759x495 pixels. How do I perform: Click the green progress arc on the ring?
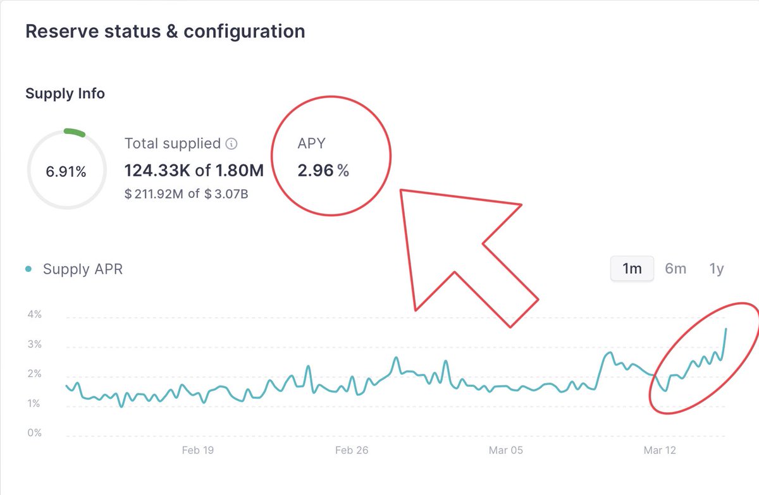(74, 132)
